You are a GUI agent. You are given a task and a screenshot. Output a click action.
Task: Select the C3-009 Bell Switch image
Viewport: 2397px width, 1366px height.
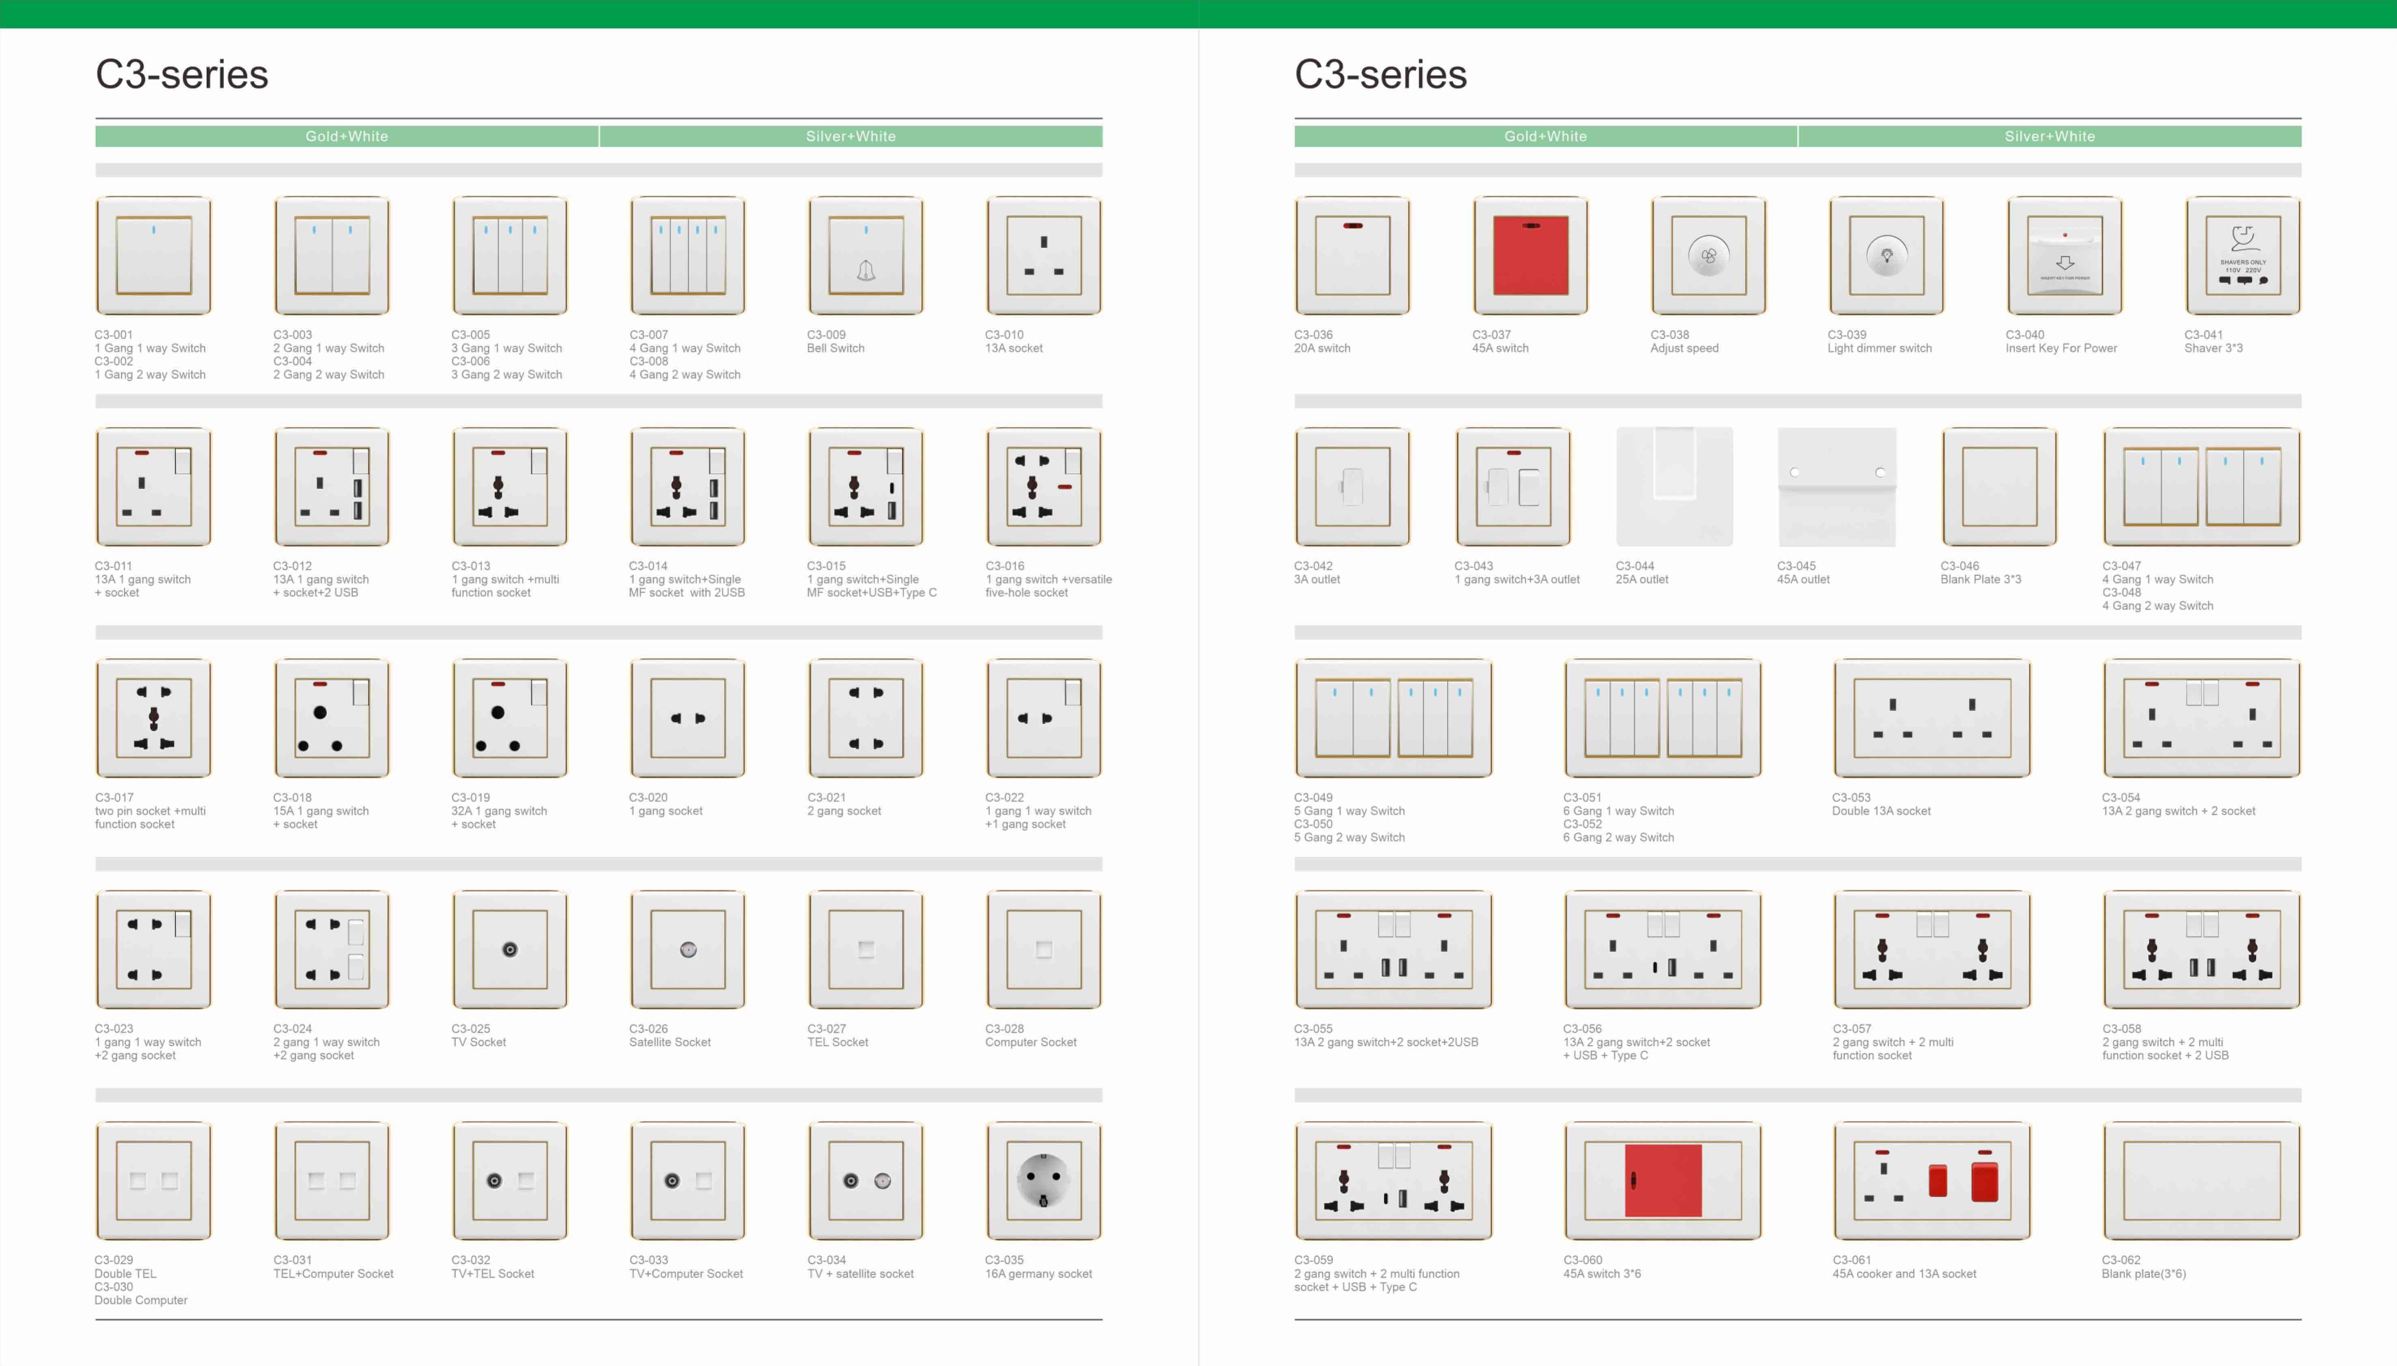pos(865,255)
